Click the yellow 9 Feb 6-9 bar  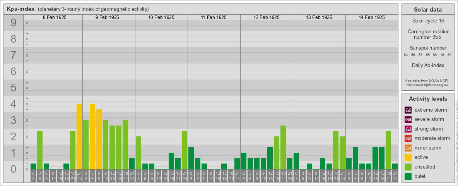click(99, 139)
